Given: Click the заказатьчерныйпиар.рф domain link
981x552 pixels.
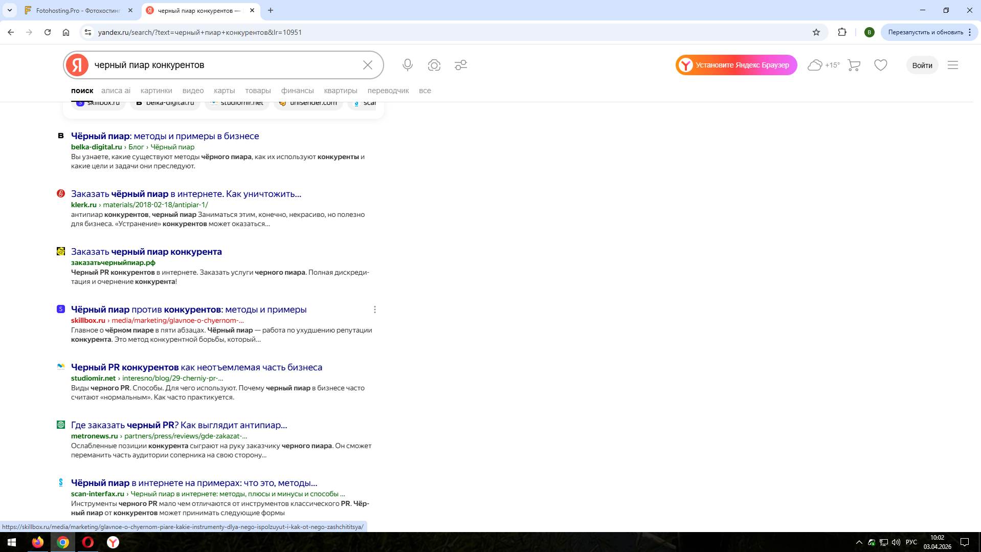Looking at the screenshot, I should (113, 262).
